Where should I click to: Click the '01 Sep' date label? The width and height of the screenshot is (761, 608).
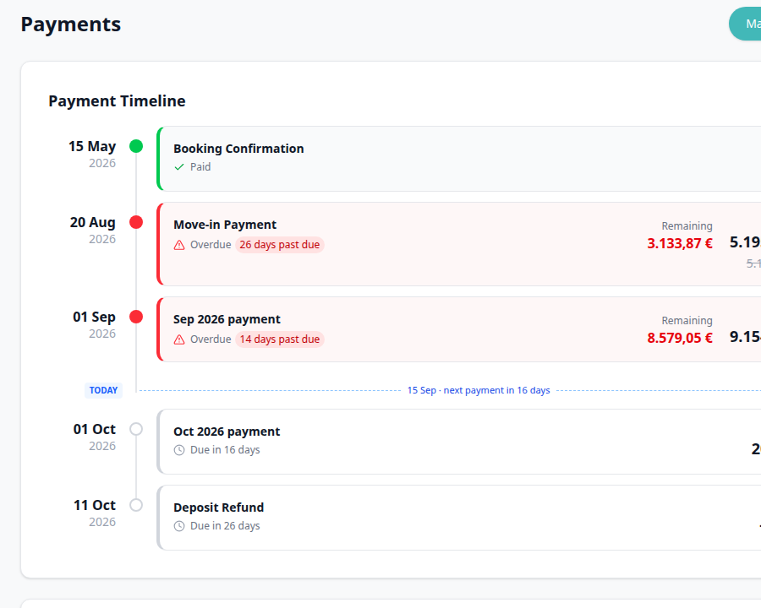tap(94, 317)
